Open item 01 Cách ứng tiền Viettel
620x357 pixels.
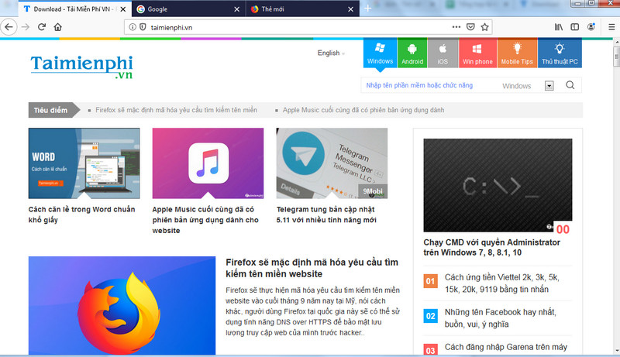pos(501,283)
